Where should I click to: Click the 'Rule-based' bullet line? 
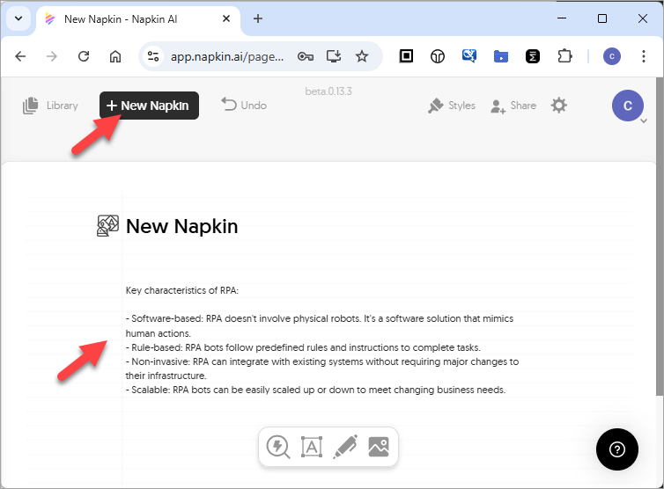coord(303,347)
